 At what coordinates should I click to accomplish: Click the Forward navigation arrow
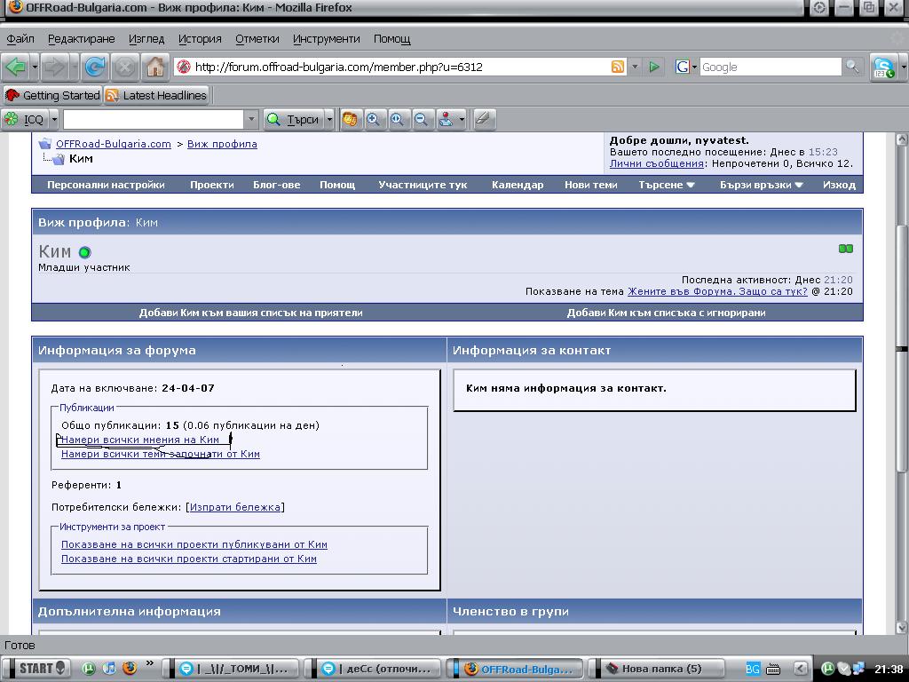[56, 67]
